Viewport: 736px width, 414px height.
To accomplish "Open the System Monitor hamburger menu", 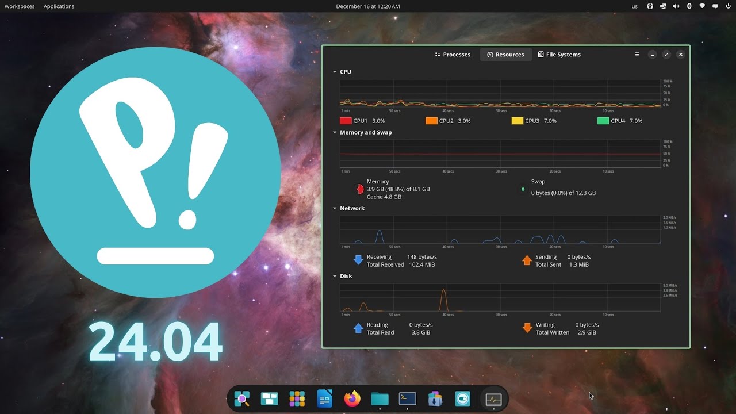I will (x=637, y=55).
